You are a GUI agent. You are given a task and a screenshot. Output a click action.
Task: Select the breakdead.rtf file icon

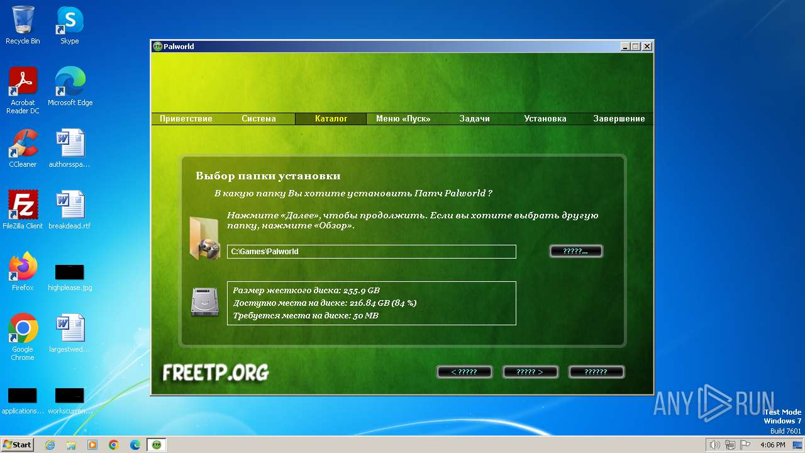coord(70,210)
